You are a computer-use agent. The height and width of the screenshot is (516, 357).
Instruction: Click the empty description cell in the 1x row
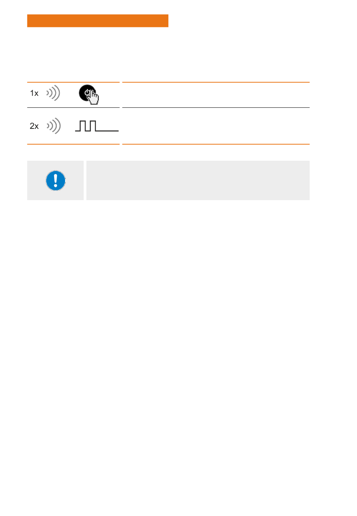coord(216,95)
